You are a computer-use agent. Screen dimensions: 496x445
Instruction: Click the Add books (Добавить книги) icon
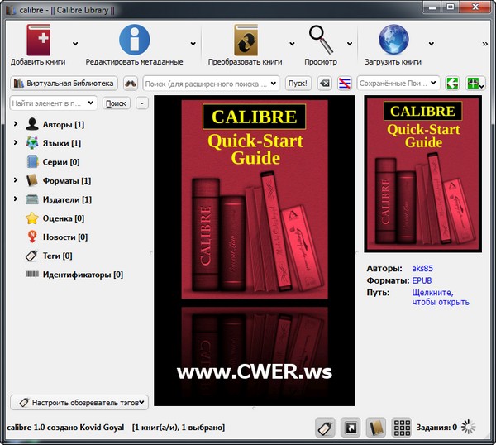tap(38, 40)
